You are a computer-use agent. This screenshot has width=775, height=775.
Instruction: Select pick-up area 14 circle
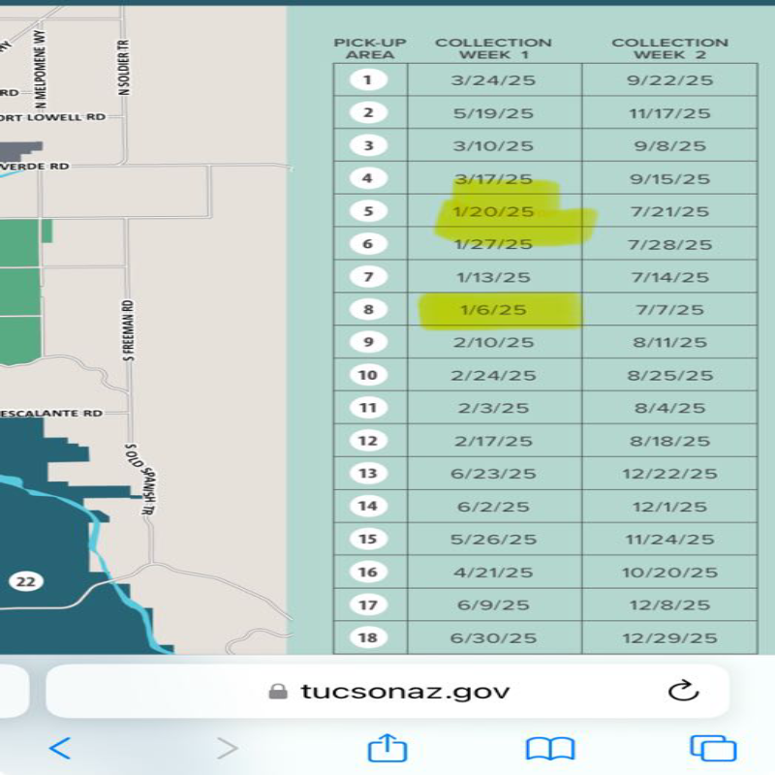368,506
